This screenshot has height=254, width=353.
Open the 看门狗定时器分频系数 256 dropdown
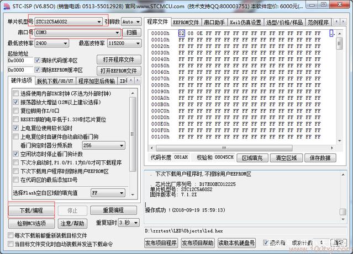(104, 145)
